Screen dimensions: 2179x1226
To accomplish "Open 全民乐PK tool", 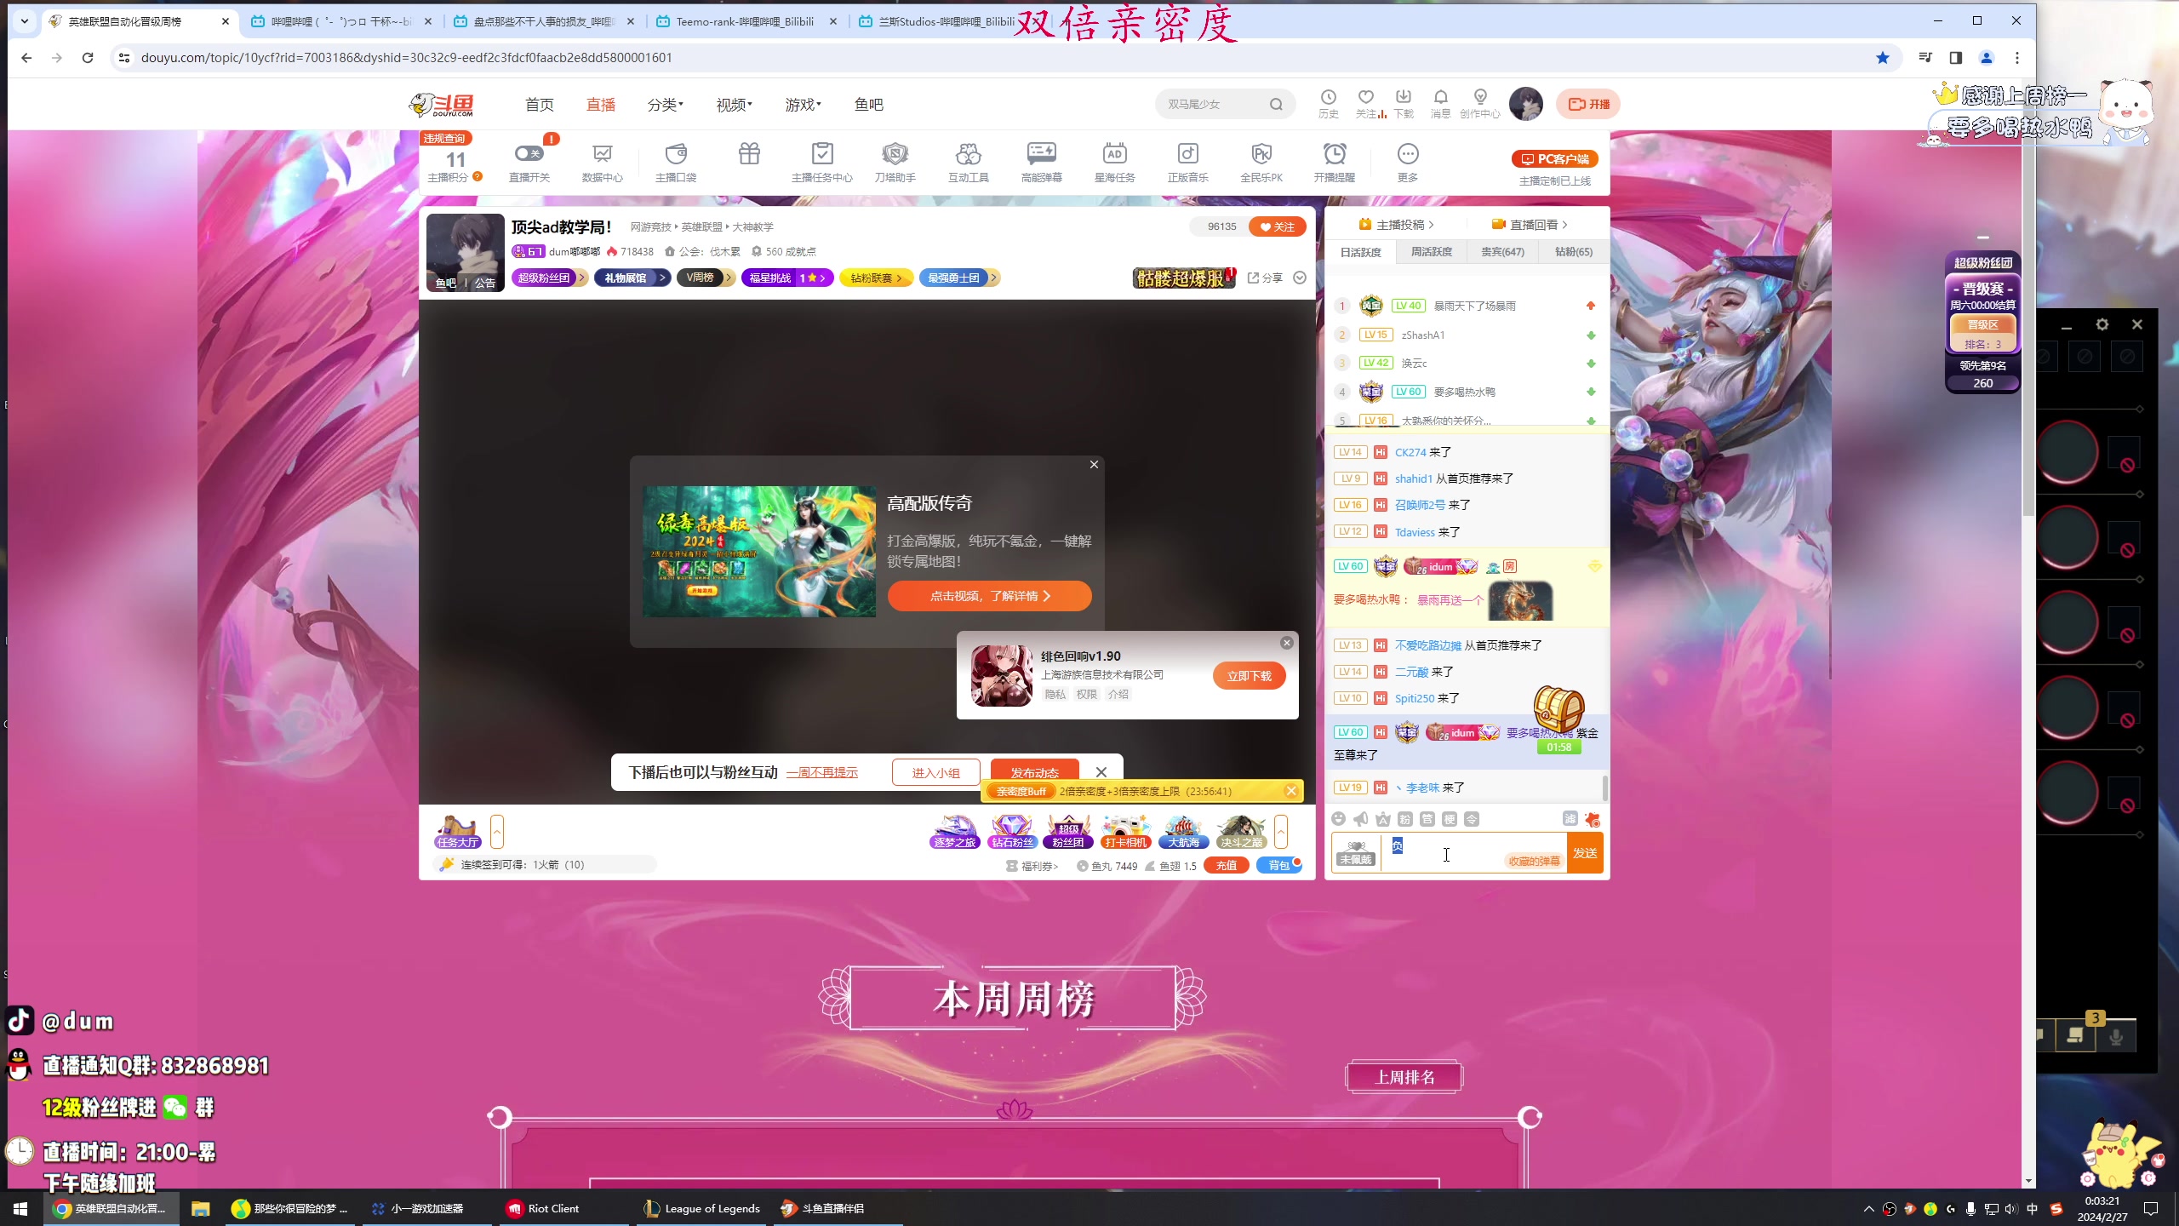I will [1261, 162].
